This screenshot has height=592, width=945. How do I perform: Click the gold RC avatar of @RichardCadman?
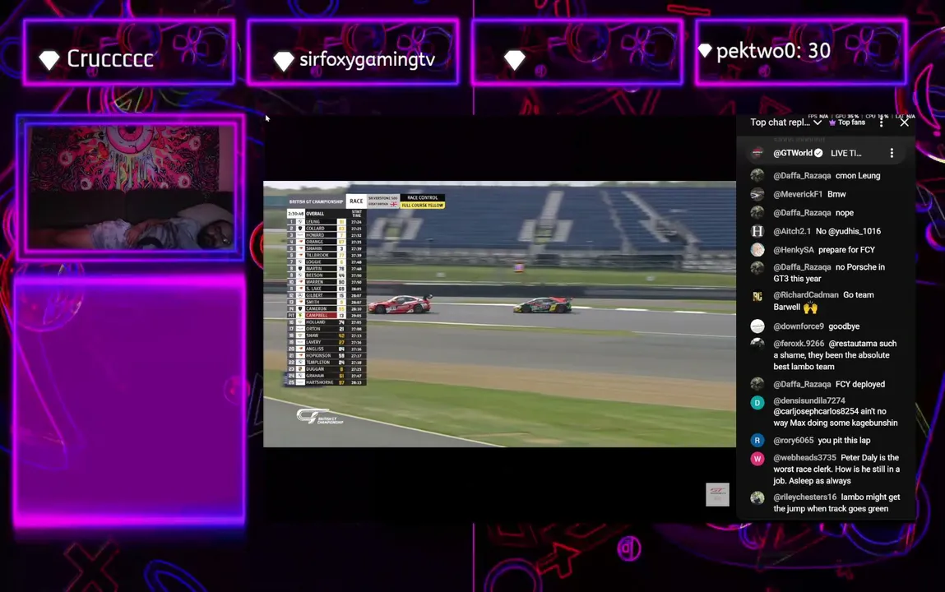point(757,296)
